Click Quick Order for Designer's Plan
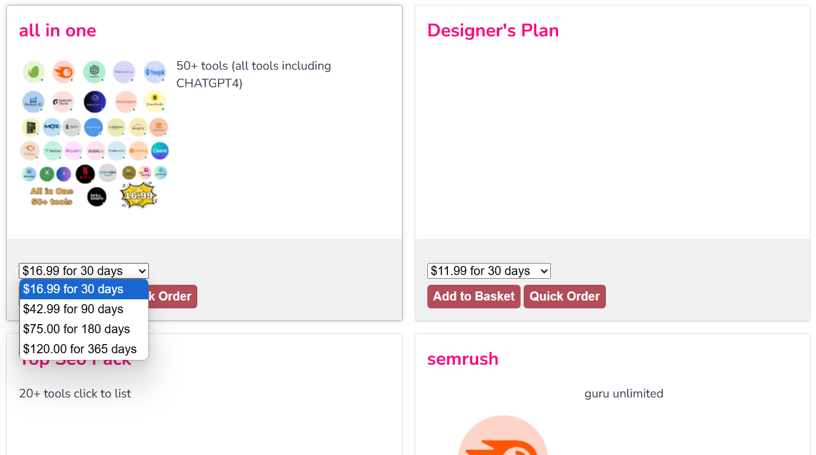 [x=564, y=296]
